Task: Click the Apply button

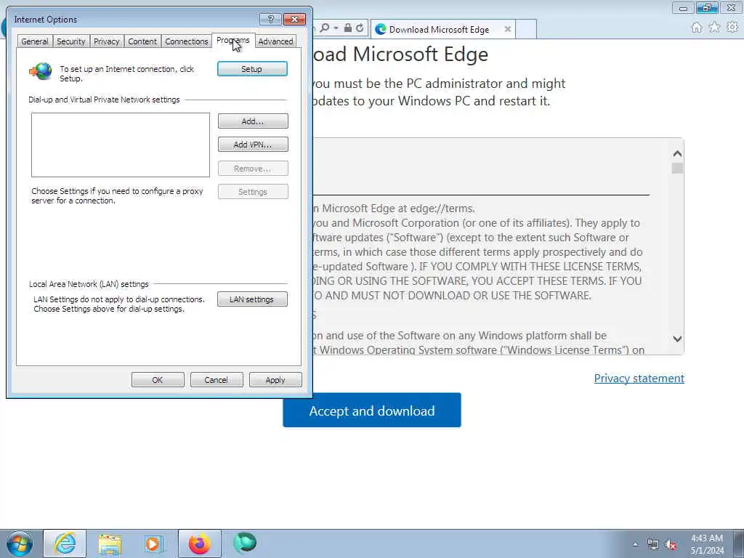Action: pyautogui.click(x=275, y=379)
